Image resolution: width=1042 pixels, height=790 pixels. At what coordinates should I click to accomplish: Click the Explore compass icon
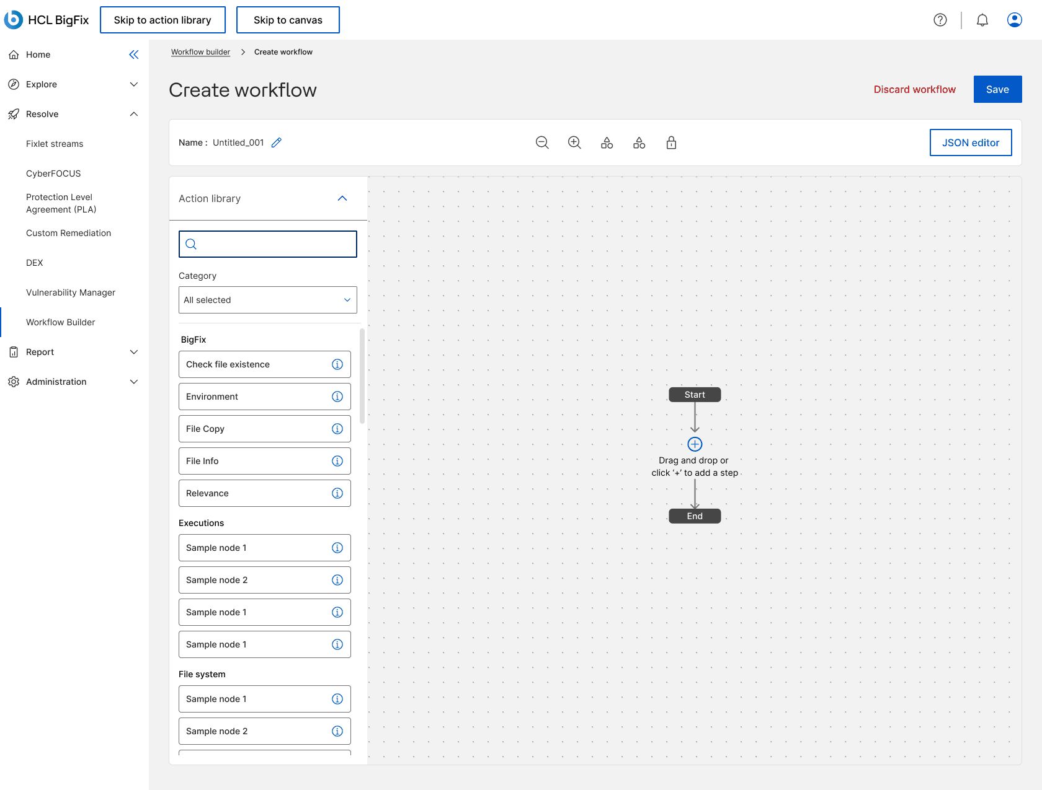tap(14, 84)
